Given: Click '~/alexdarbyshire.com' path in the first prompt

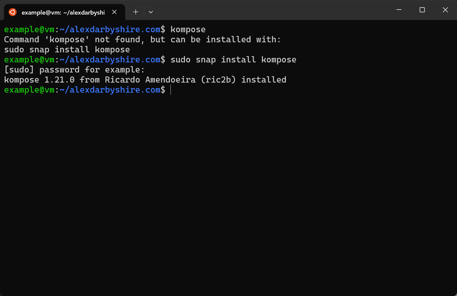Looking at the screenshot, I should pyautogui.click(x=110, y=29).
